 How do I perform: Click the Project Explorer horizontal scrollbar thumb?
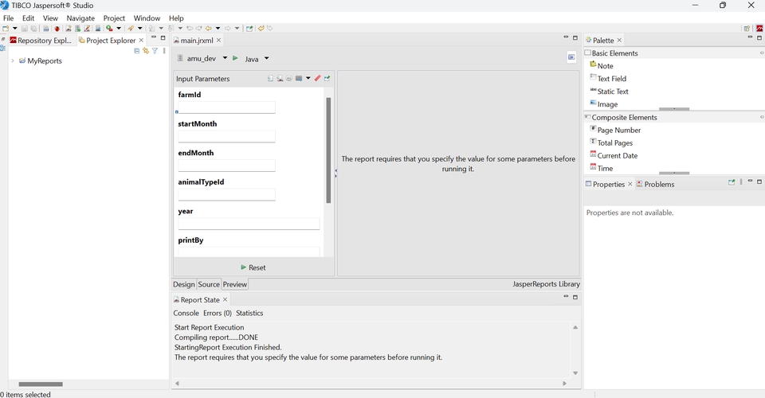(41, 384)
